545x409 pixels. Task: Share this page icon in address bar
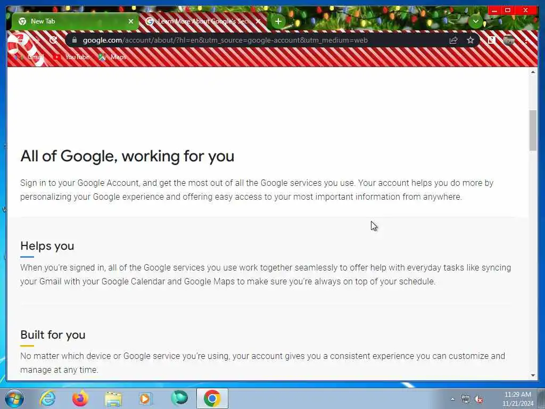pos(453,40)
